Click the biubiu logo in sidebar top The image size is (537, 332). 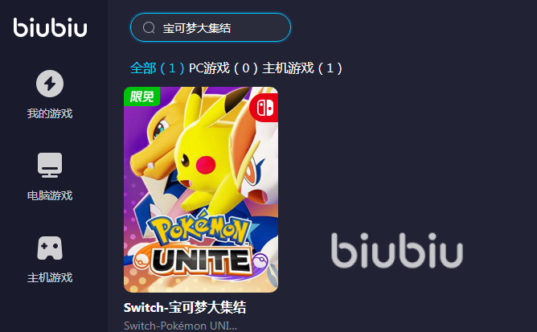point(50,27)
